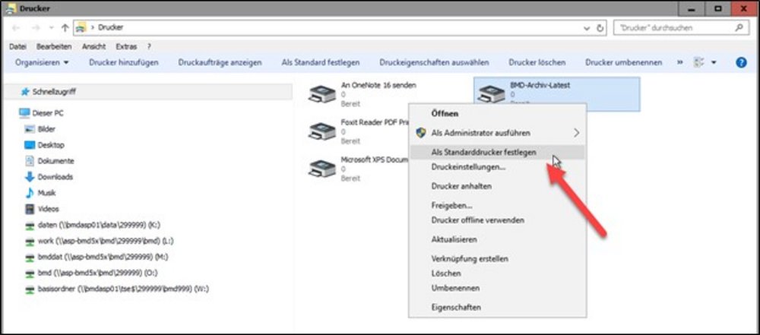This screenshot has width=760, height=335.
Task: Open the Ansicht menu
Action: 93,46
